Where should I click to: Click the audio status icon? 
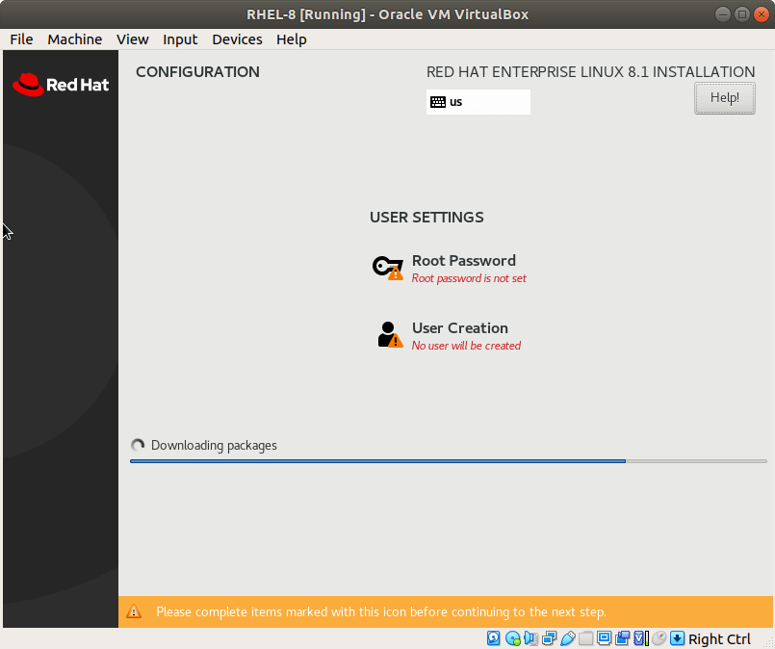click(530, 638)
